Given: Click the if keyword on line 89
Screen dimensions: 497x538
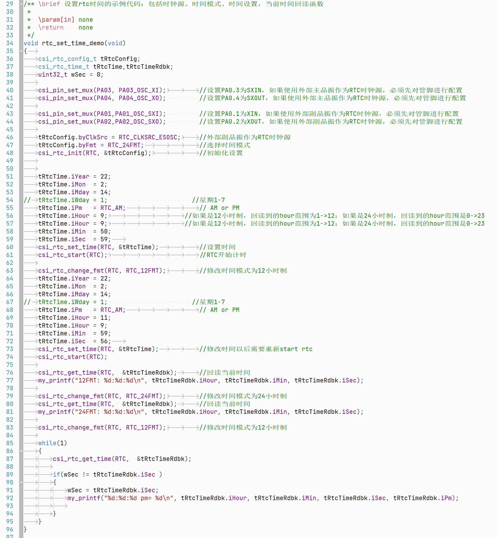Looking at the screenshot, I should [56, 474].
